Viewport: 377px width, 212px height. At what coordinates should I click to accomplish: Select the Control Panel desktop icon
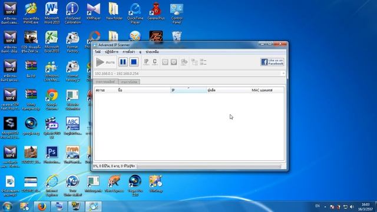pos(177,13)
